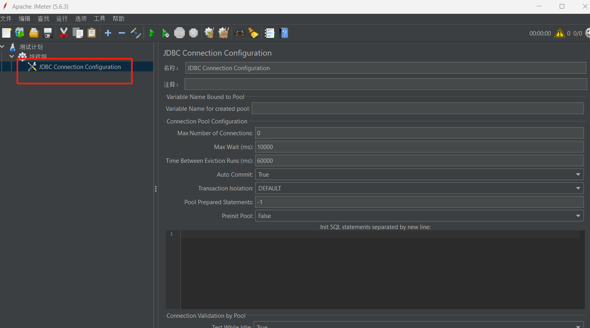Open the 帮助 menu

(x=118, y=19)
